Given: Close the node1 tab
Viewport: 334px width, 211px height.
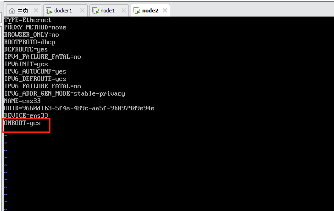Looking at the screenshot, I should tap(123, 10).
